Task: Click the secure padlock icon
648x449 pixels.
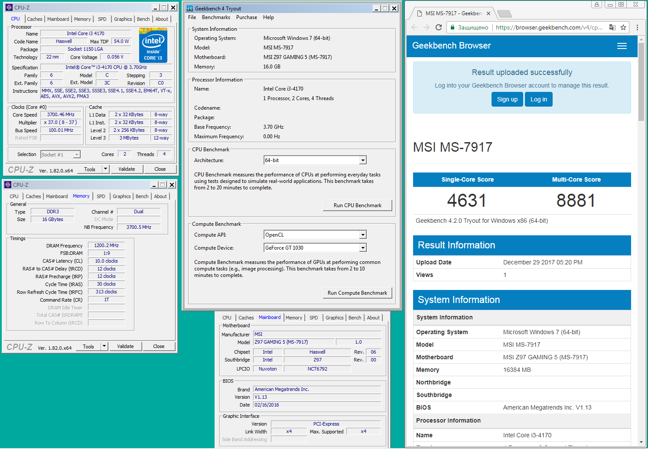Action: pos(453,27)
